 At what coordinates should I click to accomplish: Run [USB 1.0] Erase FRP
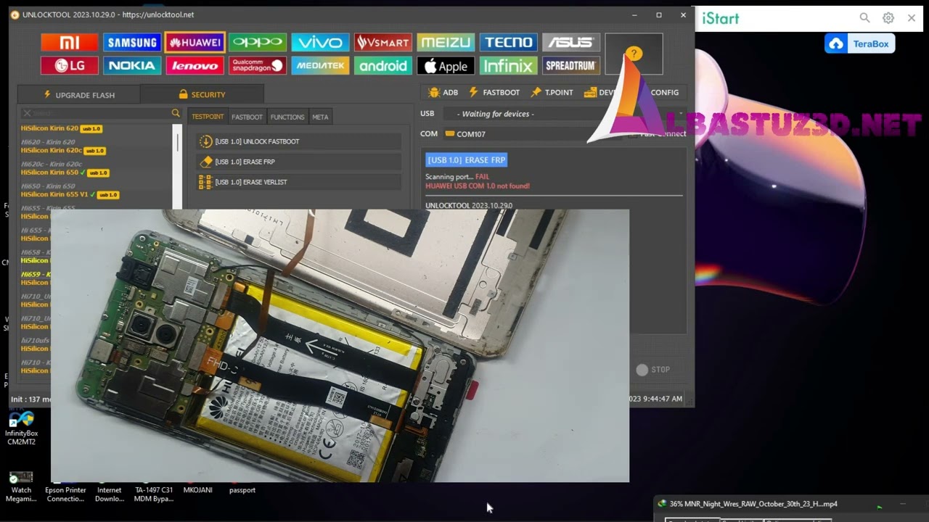(298, 162)
